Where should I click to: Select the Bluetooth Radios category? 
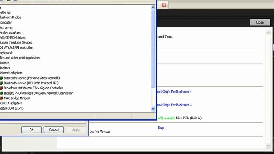(x=10, y=18)
